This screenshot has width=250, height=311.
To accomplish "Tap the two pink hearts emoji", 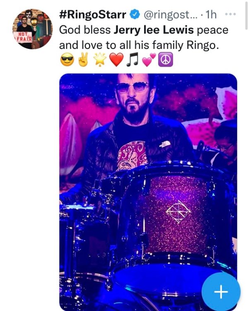I will (x=149, y=60).
